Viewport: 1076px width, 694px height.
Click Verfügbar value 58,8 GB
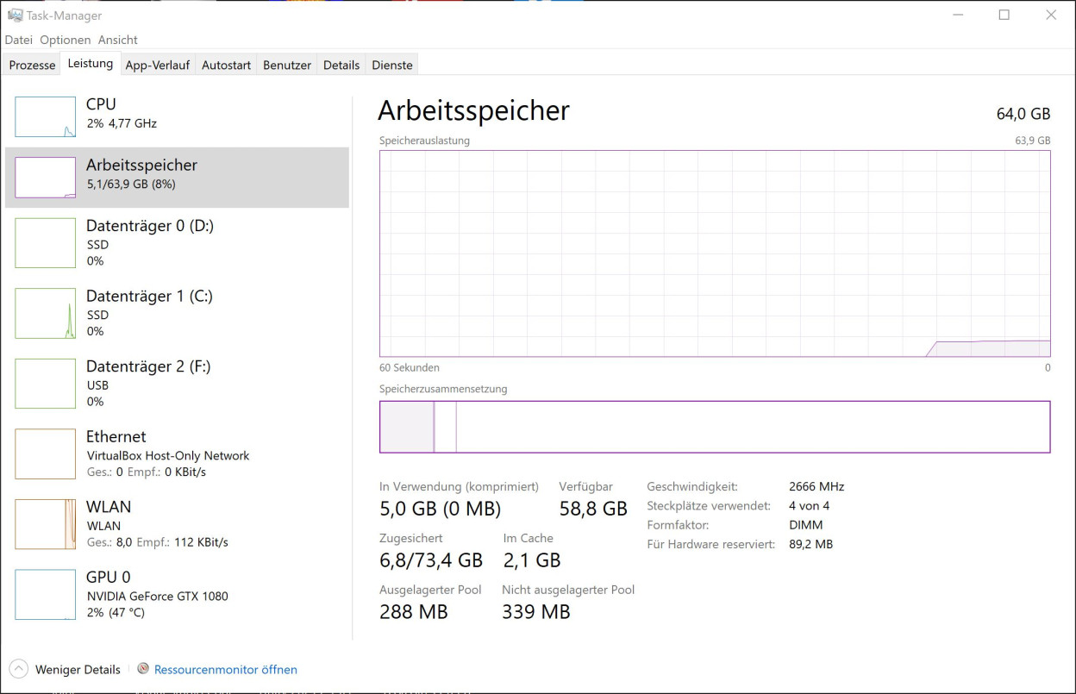(593, 509)
